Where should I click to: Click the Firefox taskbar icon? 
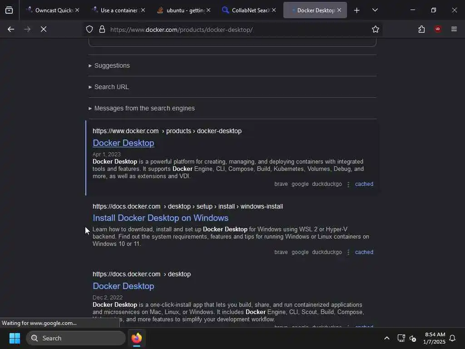pyautogui.click(x=137, y=338)
